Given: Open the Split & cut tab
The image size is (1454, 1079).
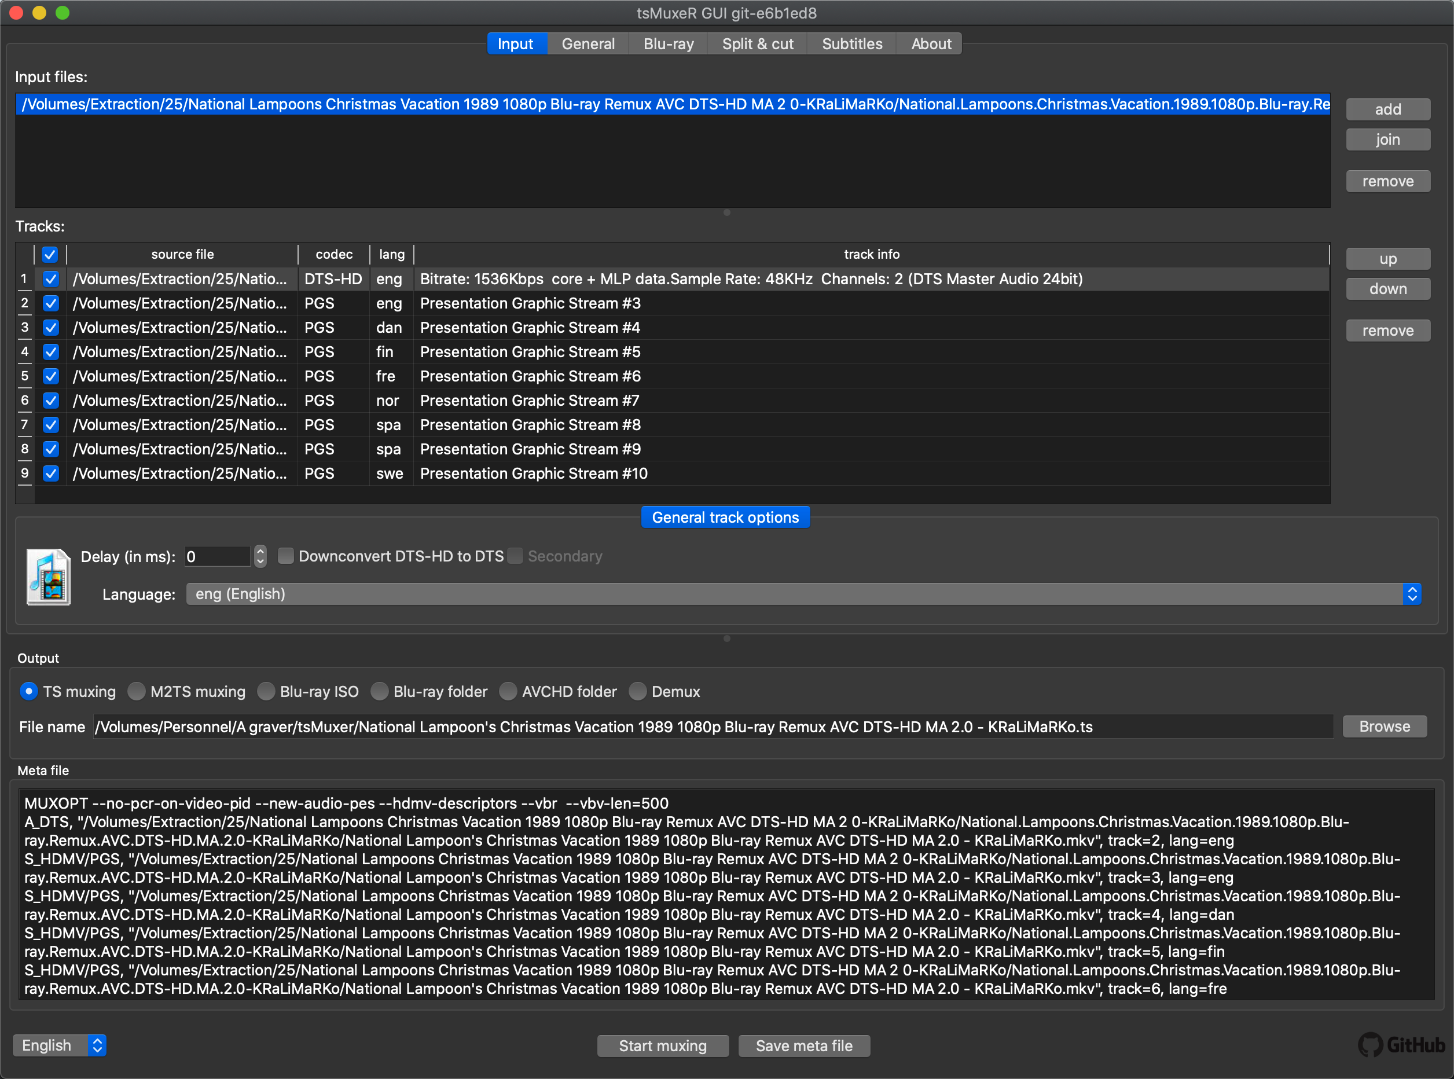Looking at the screenshot, I should pyautogui.click(x=758, y=43).
